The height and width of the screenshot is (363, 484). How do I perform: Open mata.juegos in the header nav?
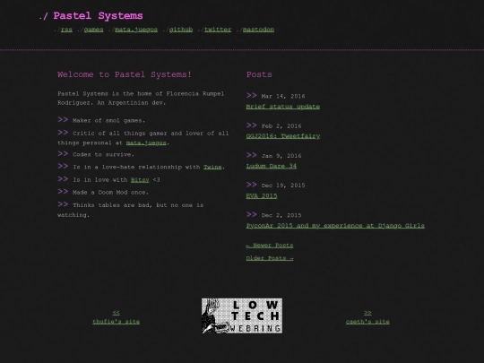coord(136,30)
